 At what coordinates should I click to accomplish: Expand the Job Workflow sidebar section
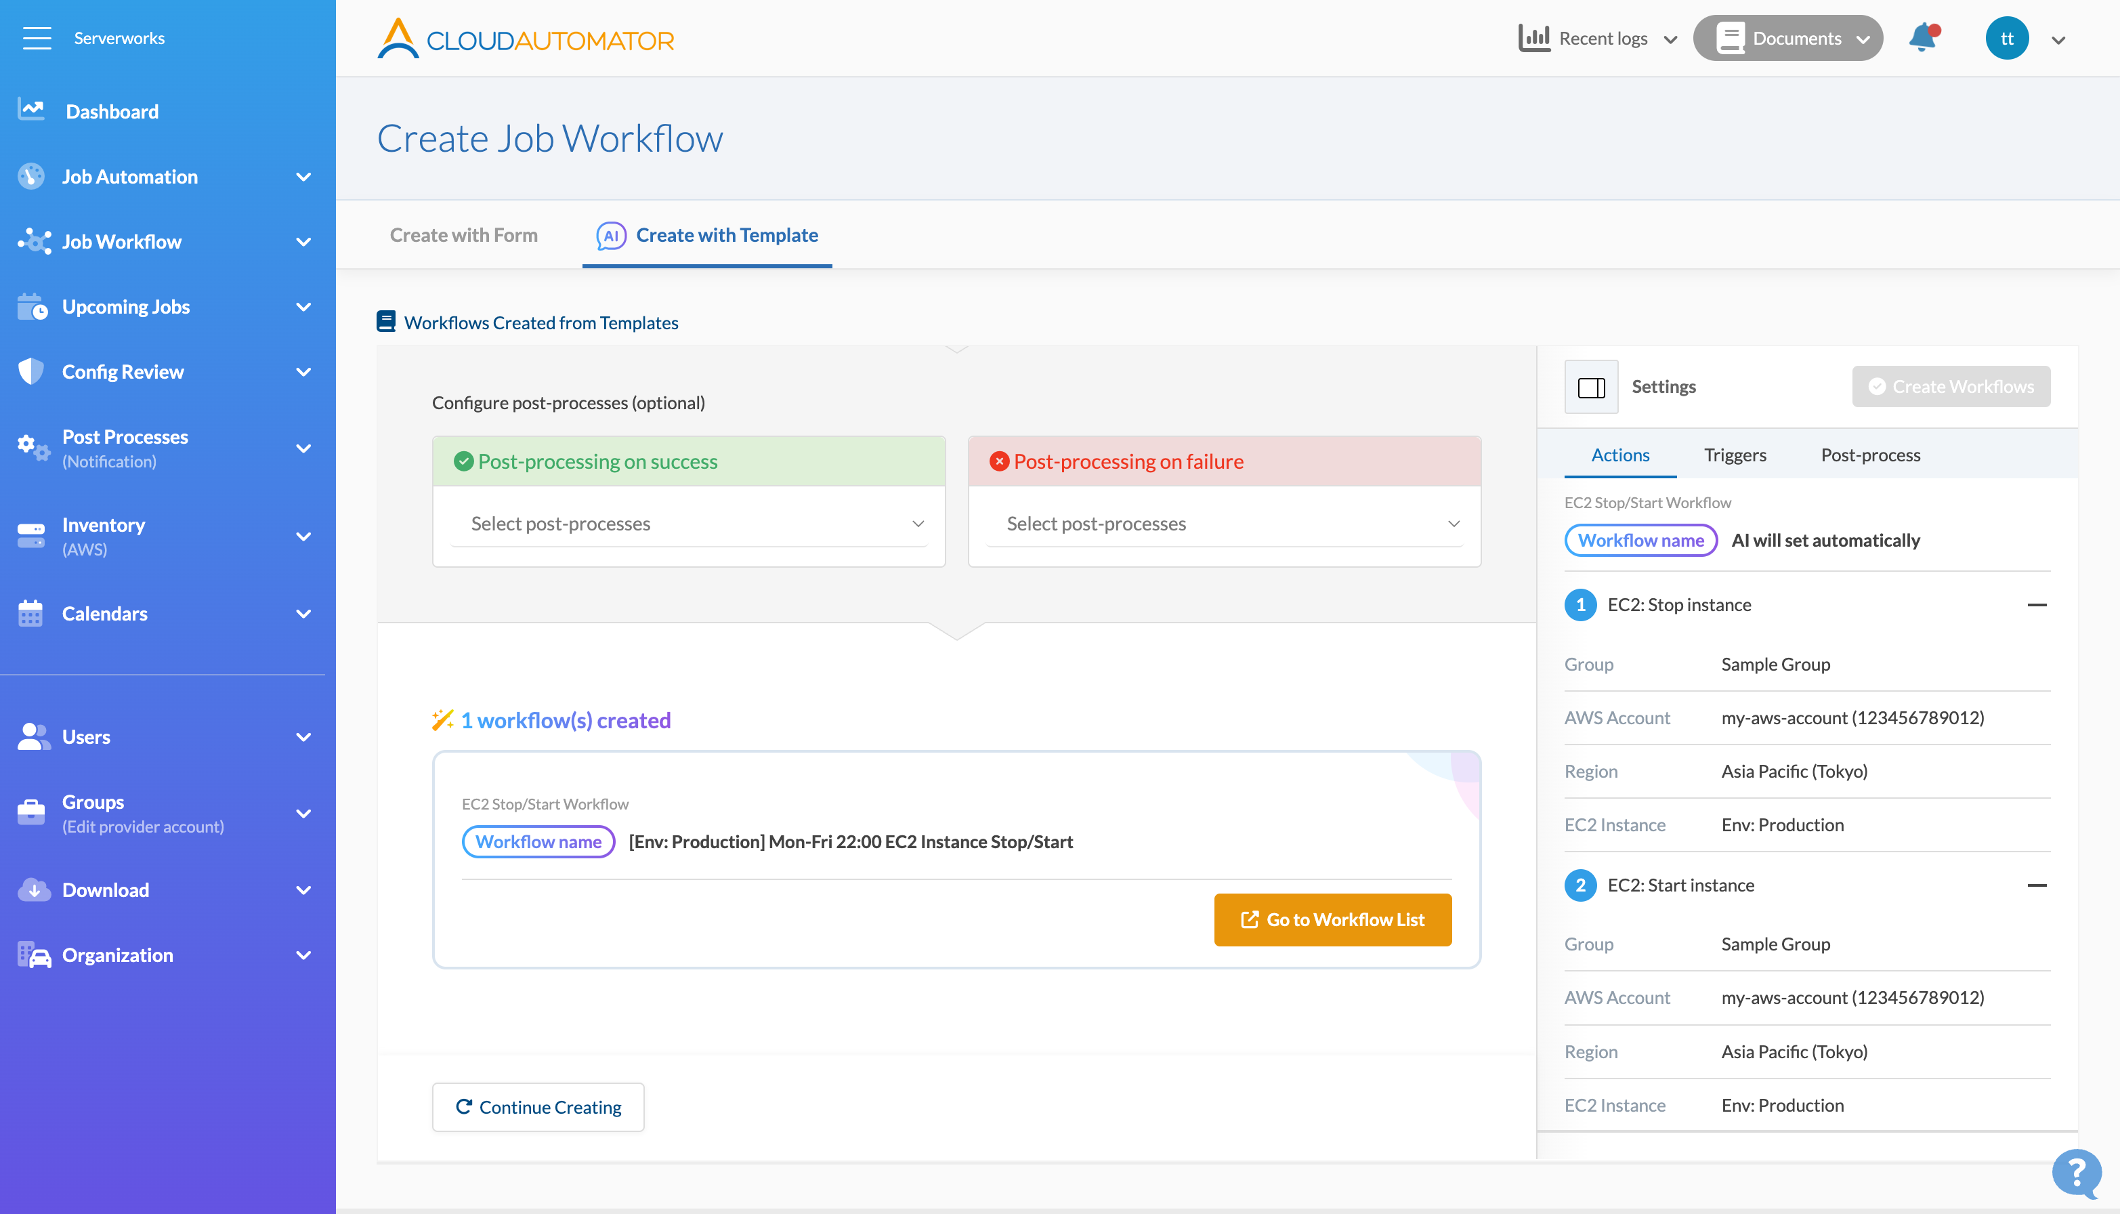point(303,242)
